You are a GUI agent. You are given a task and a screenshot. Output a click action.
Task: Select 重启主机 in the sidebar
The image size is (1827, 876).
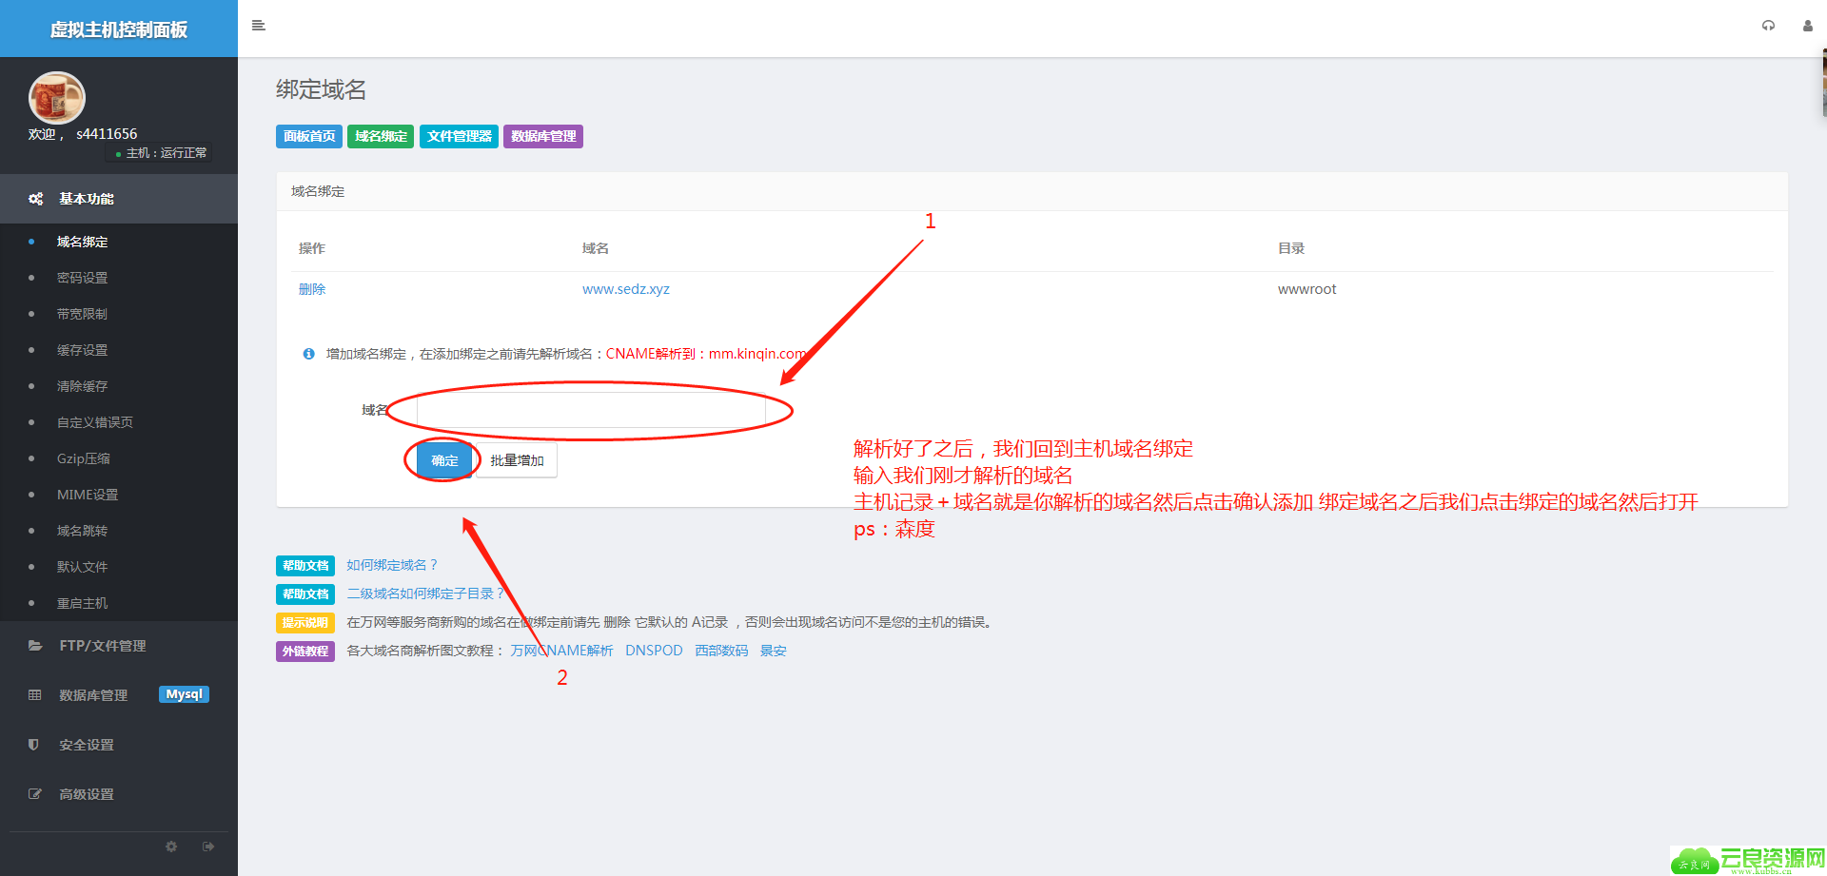point(82,603)
